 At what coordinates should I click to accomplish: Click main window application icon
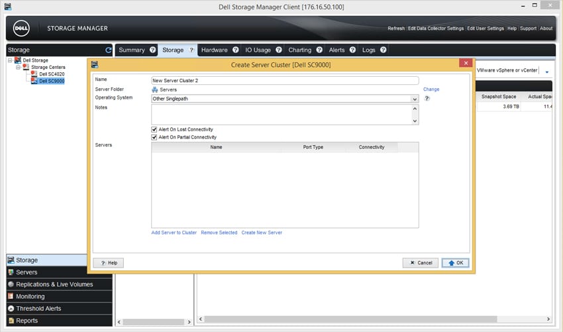(7, 7)
